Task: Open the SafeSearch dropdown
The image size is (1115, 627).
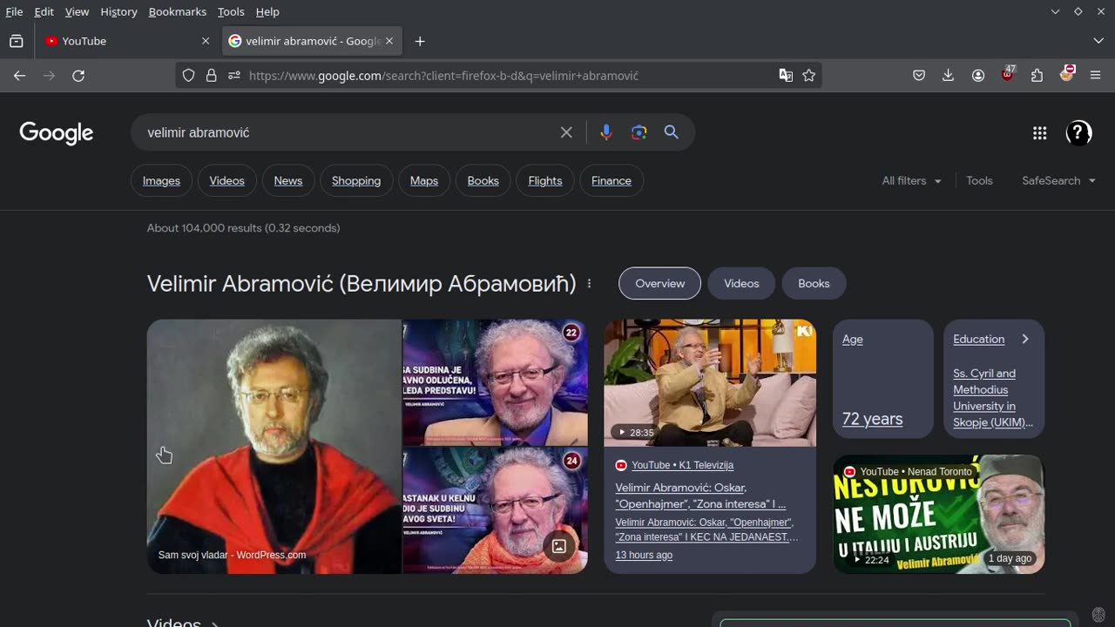Action: [x=1058, y=180]
